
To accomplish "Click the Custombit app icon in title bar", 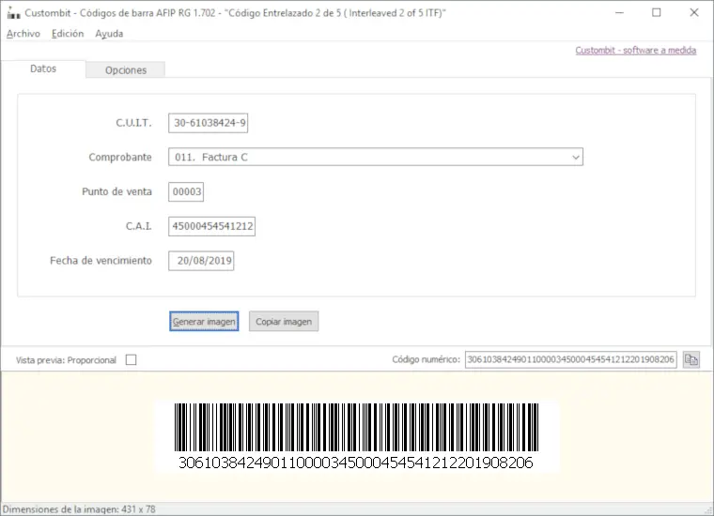I will (13, 13).
